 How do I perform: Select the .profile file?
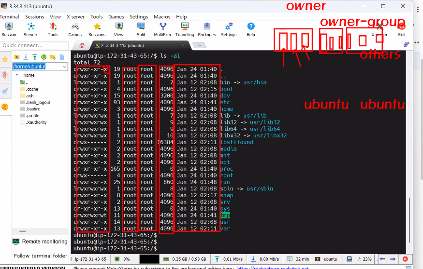[x=29, y=116]
